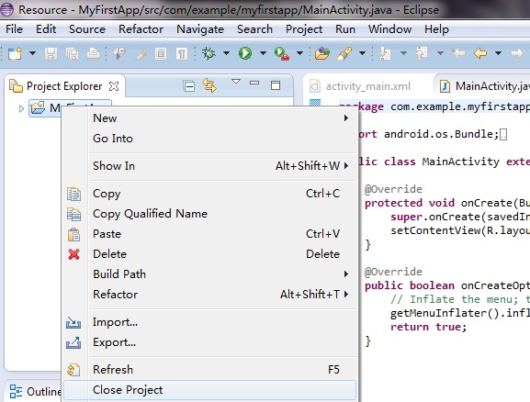Click the green Run button
This screenshot has height=402, width=530.
click(245, 53)
